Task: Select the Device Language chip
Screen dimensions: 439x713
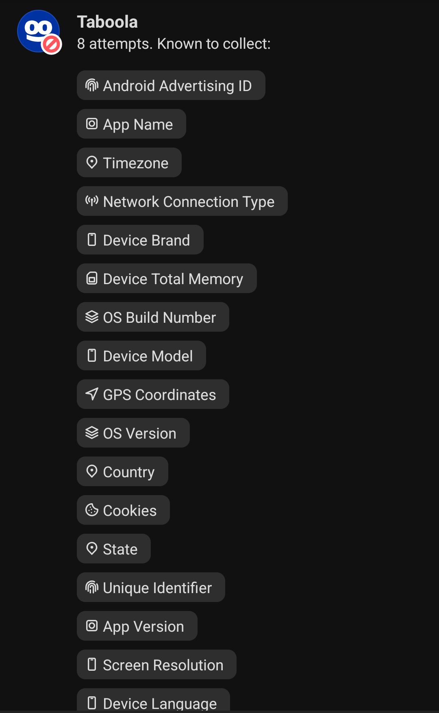Action: (153, 700)
